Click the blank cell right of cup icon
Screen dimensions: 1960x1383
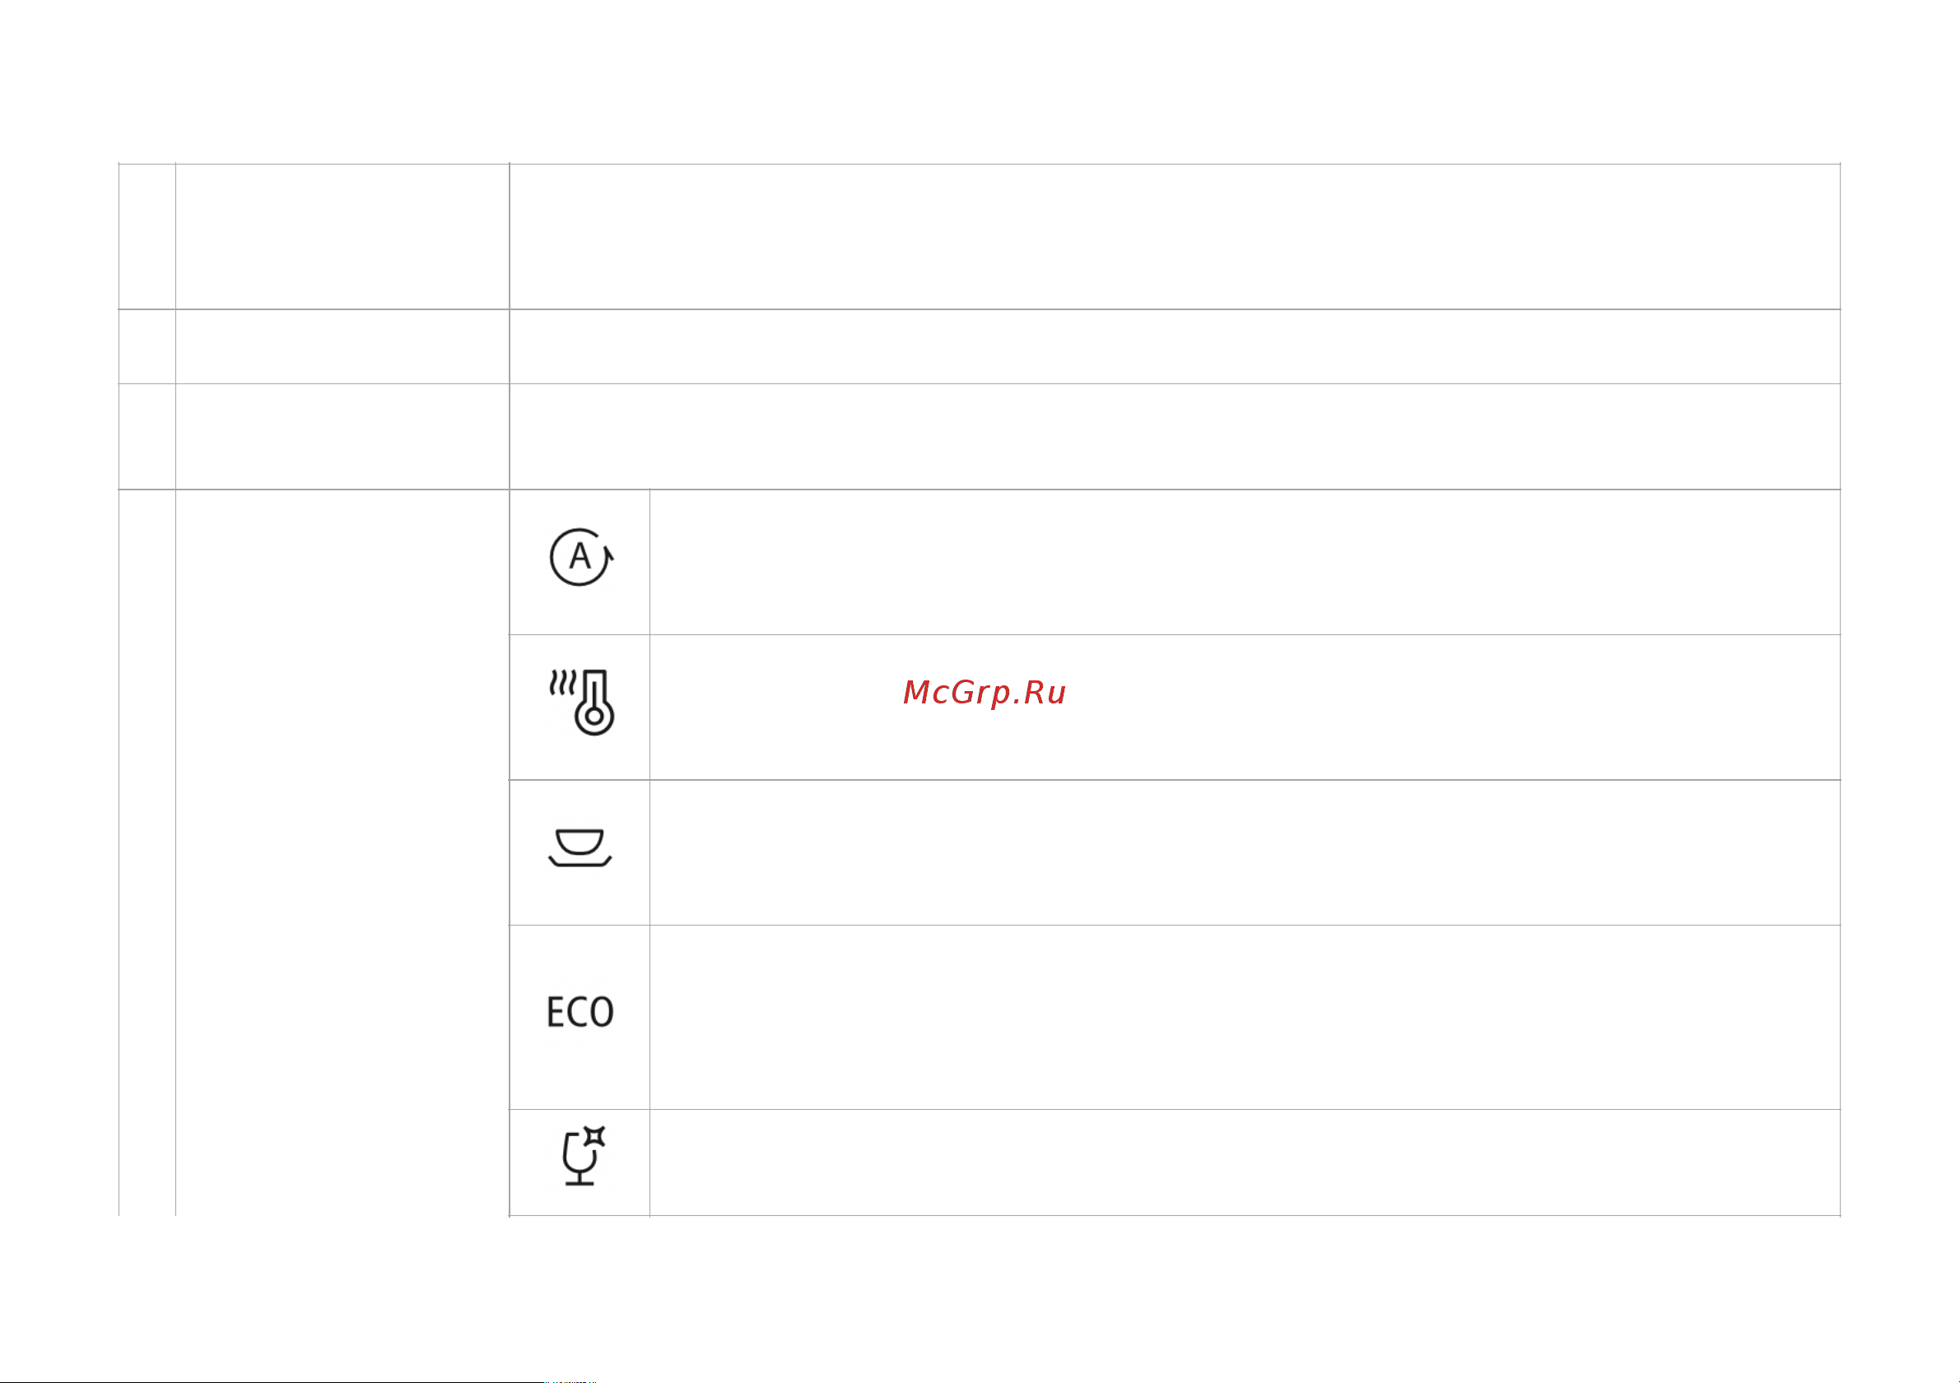1245,852
